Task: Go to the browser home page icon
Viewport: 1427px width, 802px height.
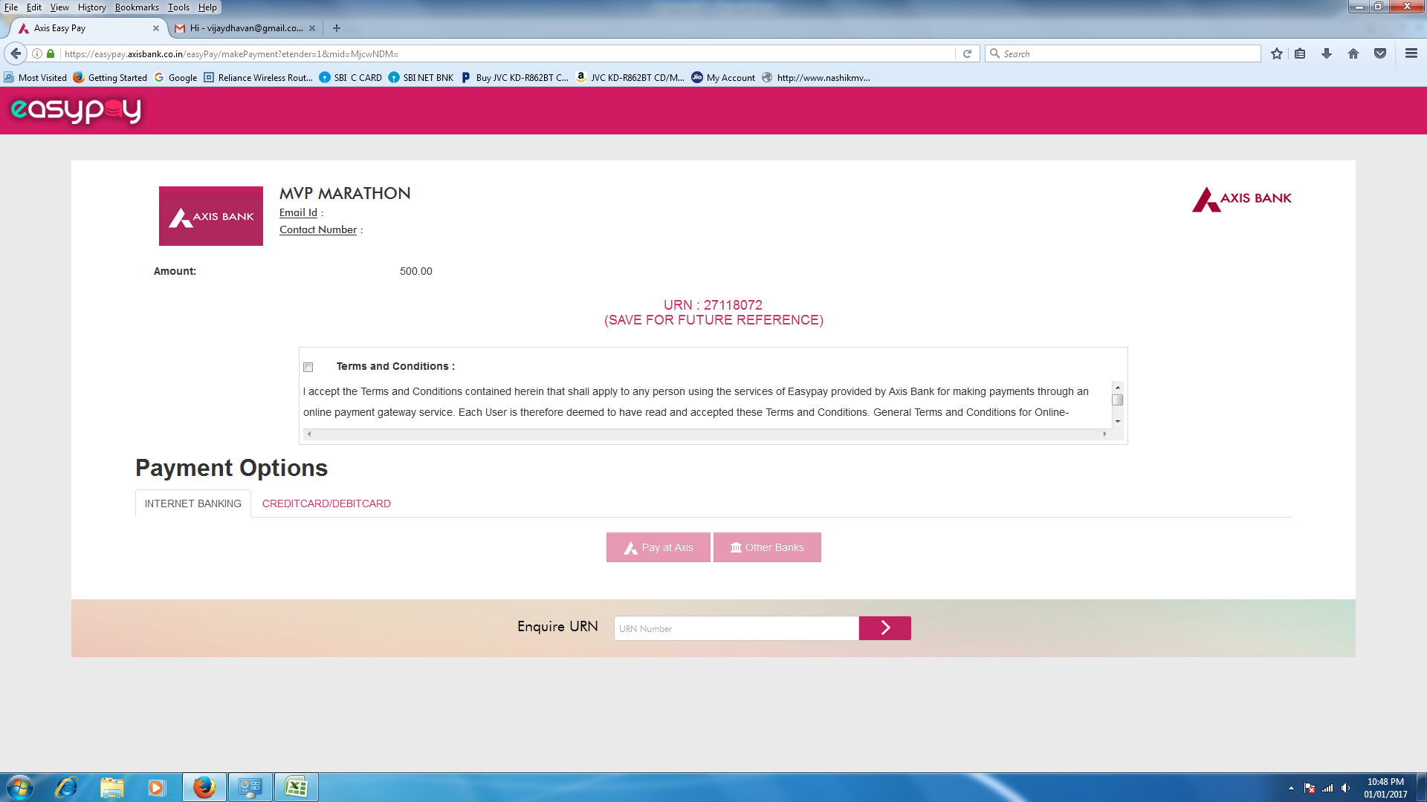Action: click(x=1353, y=53)
